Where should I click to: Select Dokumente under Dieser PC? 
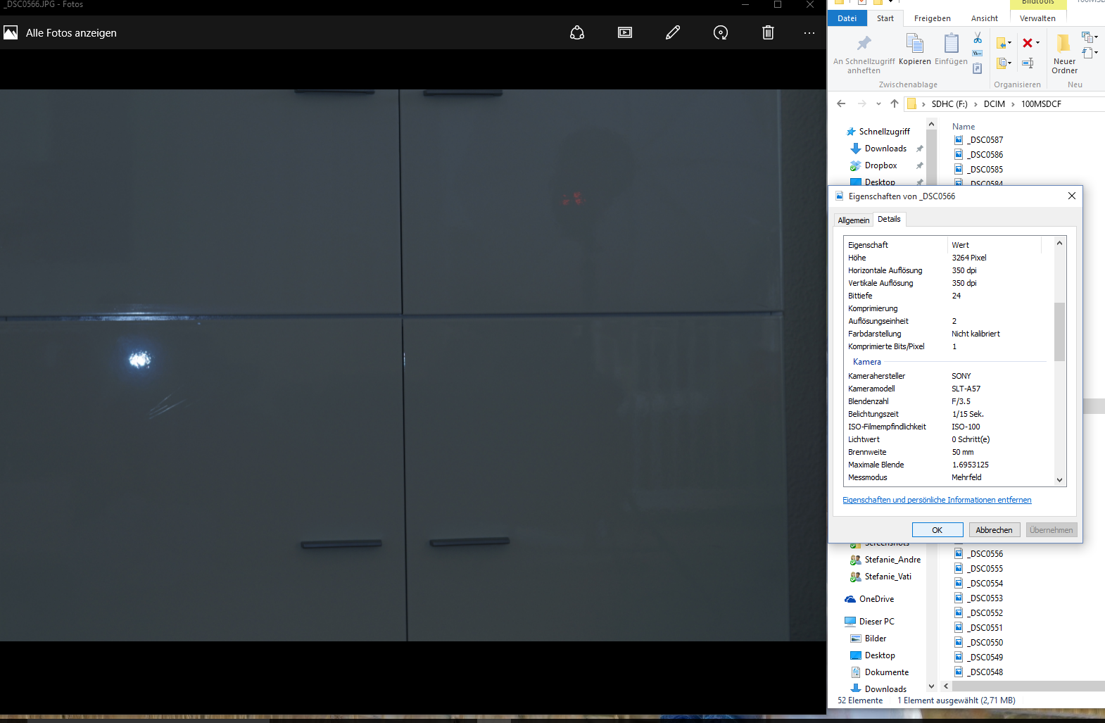point(886,672)
